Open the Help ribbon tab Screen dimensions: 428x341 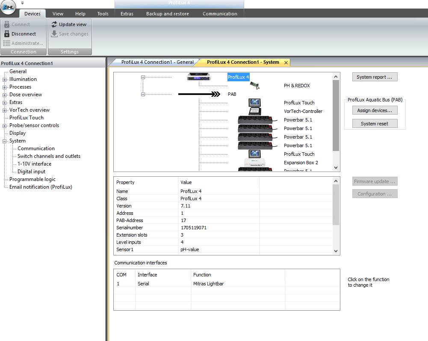pos(80,14)
